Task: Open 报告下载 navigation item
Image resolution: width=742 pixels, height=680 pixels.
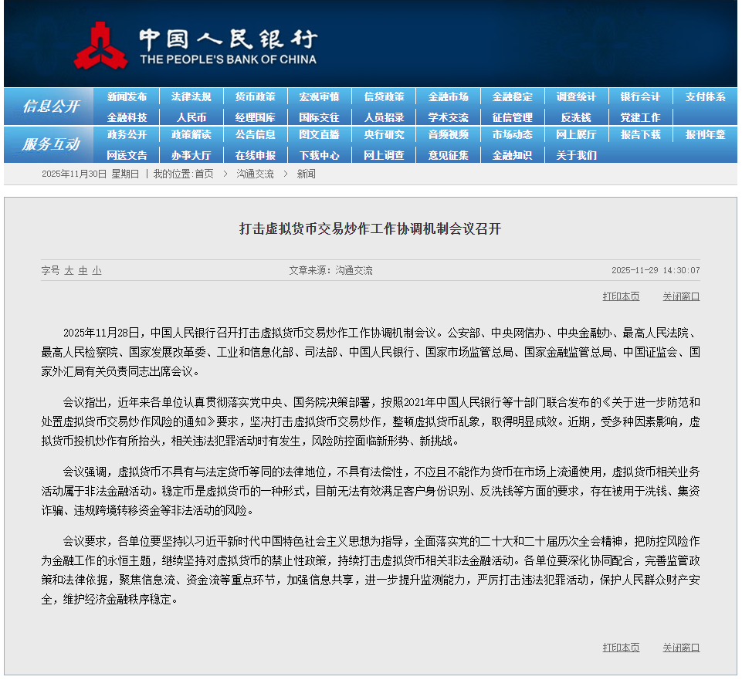Action: [641, 135]
